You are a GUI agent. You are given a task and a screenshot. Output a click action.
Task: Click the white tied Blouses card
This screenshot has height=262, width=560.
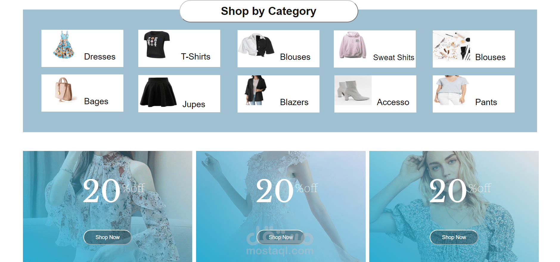[278, 49]
